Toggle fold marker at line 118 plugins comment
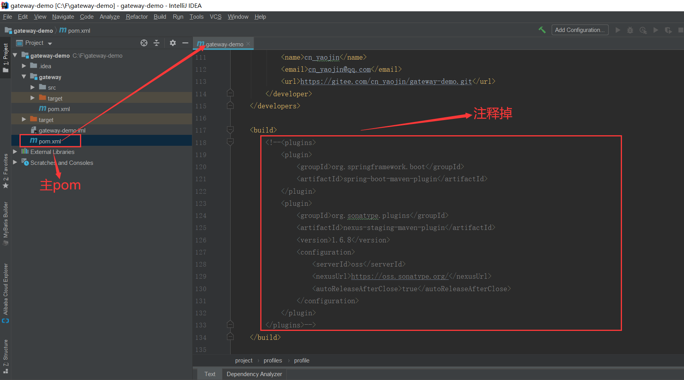The height and width of the screenshot is (380, 684). pyautogui.click(x=230, y=142)
